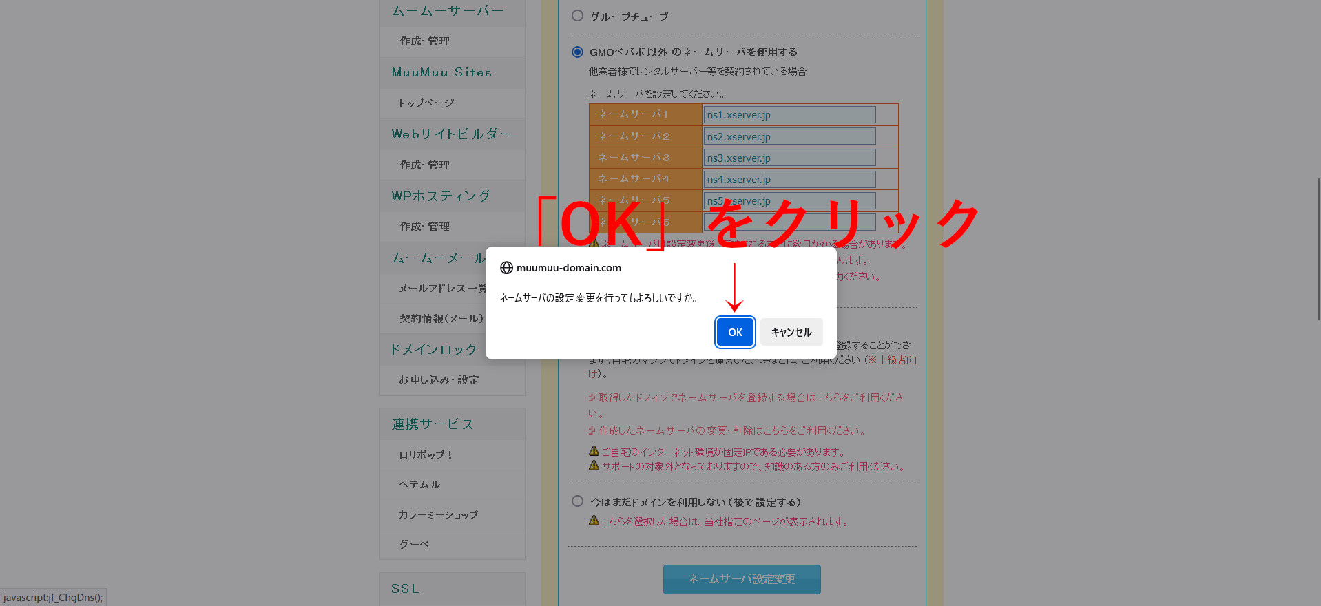Click warning icon beside サポートの対象外 notice
1321x606 pixels.
[594, 466]
